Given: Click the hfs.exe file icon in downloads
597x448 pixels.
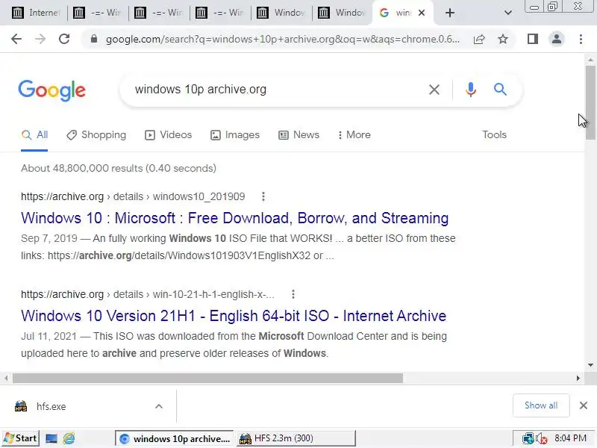Looking at the screenshot, I should tap(21, 406).
